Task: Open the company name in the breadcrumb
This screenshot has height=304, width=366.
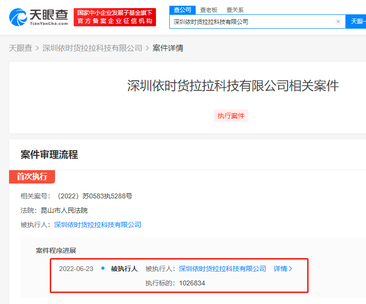Action: tap(92, 48)
